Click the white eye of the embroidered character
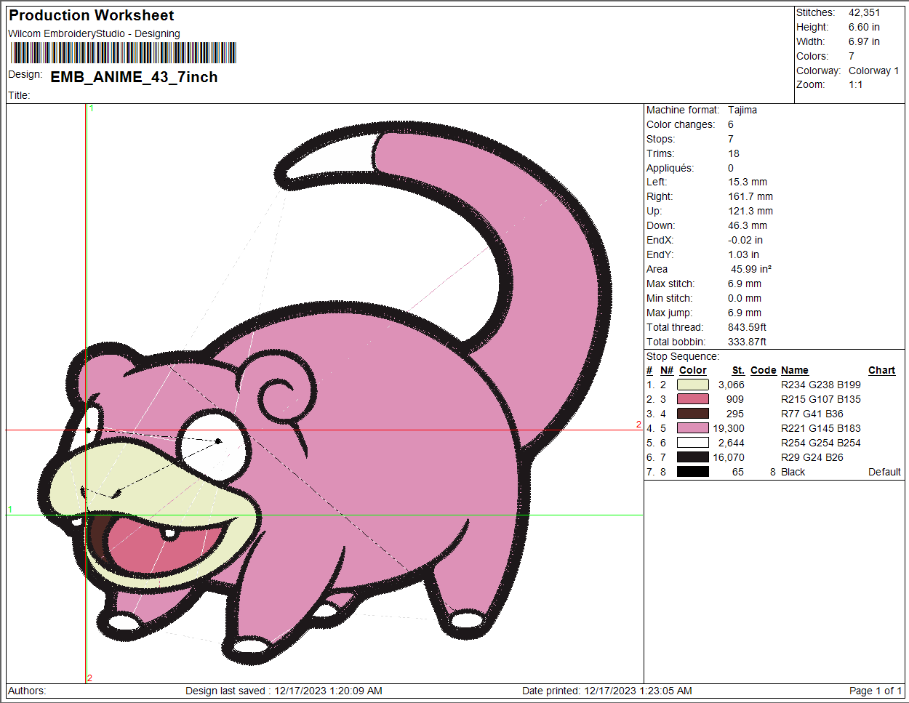909x703 pixels. (211, 445)
